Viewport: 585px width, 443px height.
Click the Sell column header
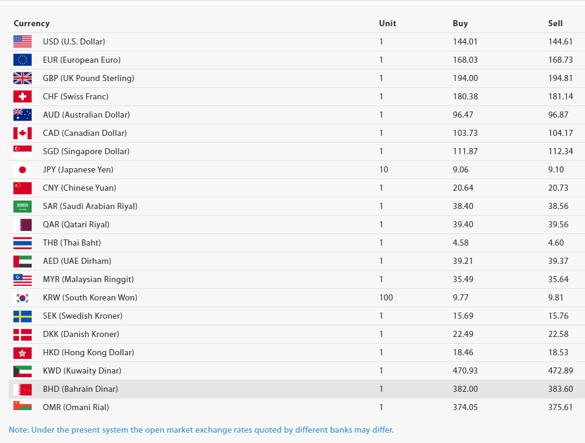(x=555, y=23)
